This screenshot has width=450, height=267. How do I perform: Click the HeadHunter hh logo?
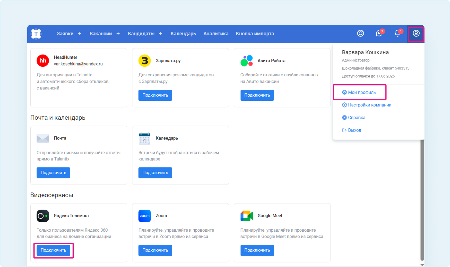pyautogui.click(x=43, y=61)
